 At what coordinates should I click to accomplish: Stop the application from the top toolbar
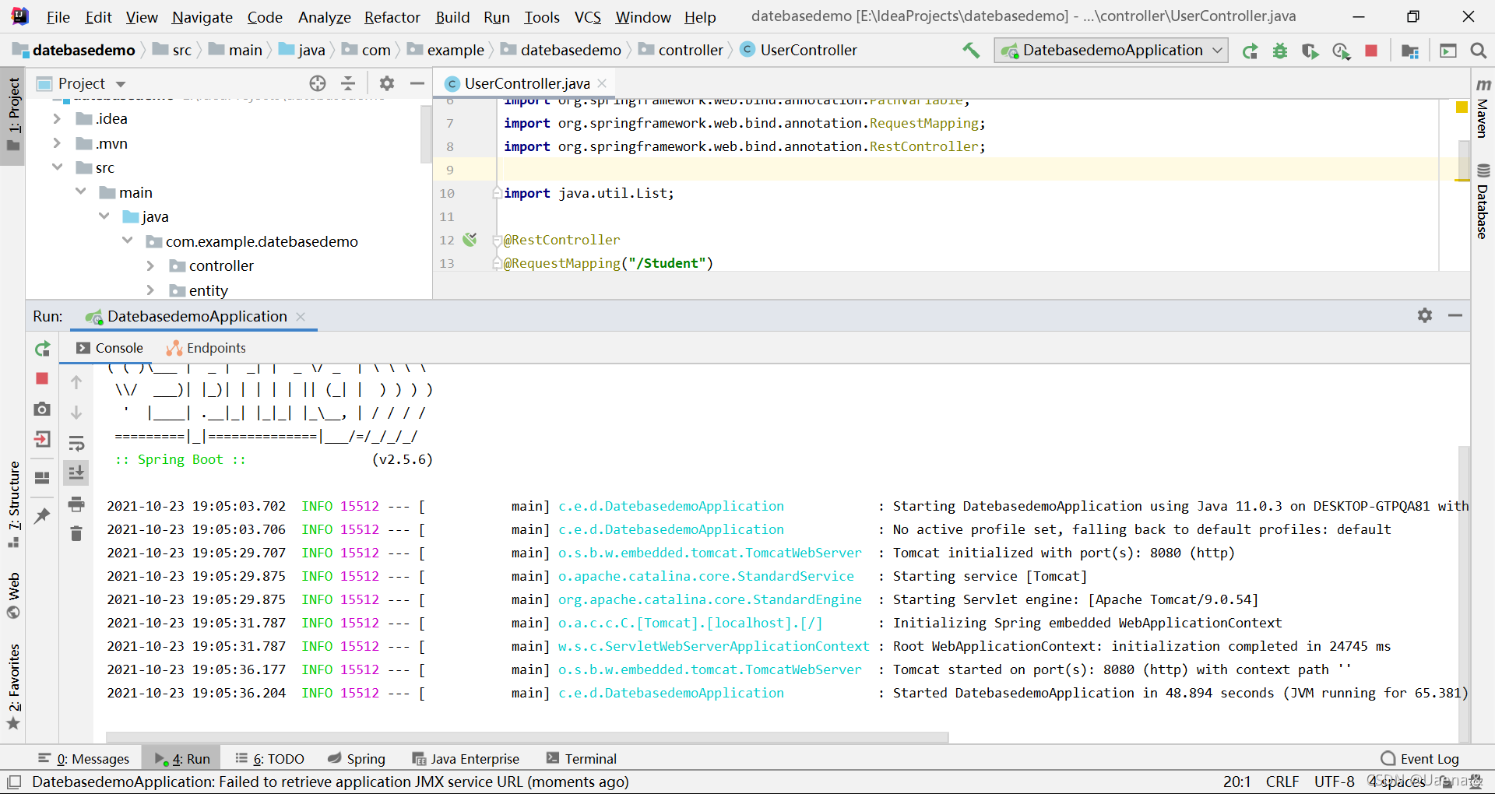(x=1371, y=51)
